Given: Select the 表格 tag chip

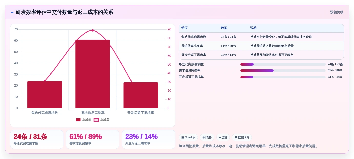Looking at the screenshot, I should tap(207, 137).
